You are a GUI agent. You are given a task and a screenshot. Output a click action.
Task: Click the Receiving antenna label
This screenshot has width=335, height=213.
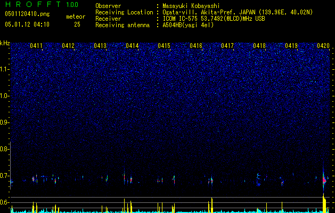(122, 25)
